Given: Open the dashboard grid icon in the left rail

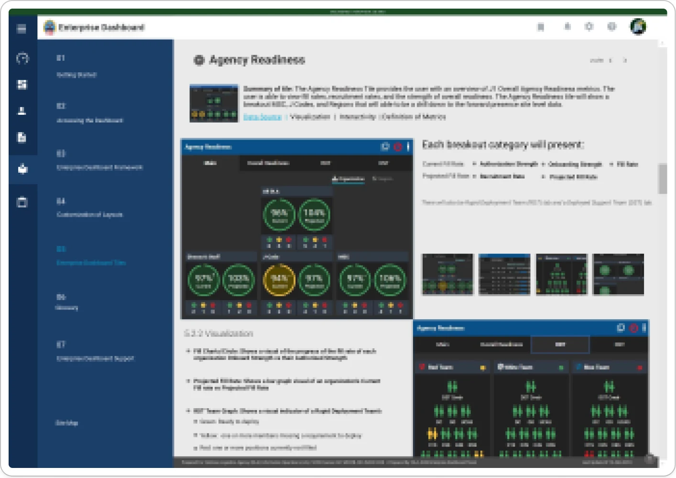Looking at the screenshot, I should point(22,85).
